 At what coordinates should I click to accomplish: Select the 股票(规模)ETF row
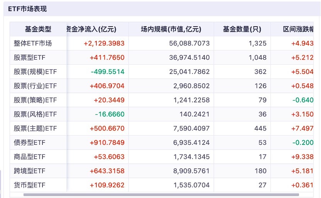pyautogui.click(x=35, y=72)
